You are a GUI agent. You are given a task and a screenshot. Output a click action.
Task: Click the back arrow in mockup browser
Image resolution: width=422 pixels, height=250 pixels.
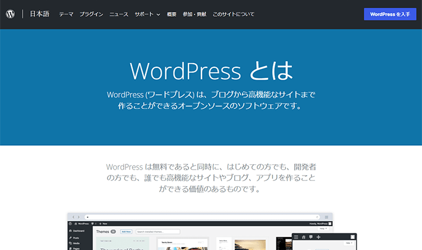pyautogui.click(x=73, y=217)
